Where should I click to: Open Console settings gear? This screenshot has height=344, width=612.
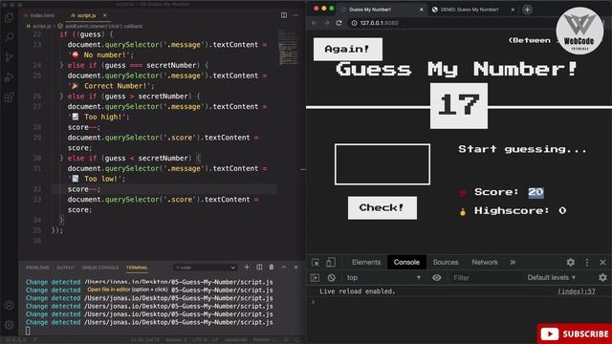click(602, 278)
